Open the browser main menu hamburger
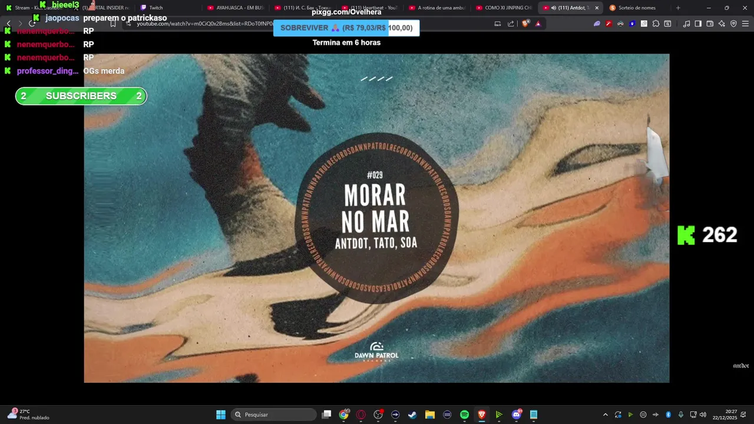Image resolution: width=754 pixels, height=424 pixels. click(745, 24)
